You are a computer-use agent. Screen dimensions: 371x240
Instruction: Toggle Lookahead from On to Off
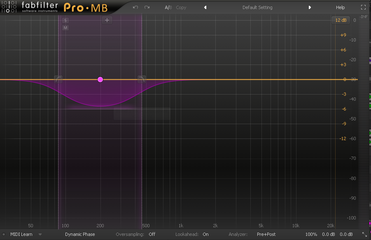(x=205, y=234)
